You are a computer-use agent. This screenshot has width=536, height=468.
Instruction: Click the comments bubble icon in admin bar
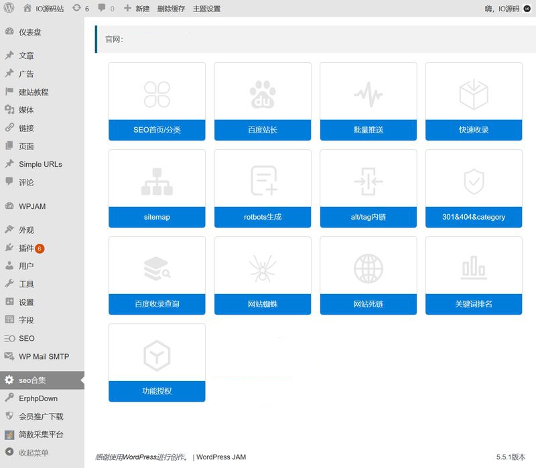click(x=102, y=8)
